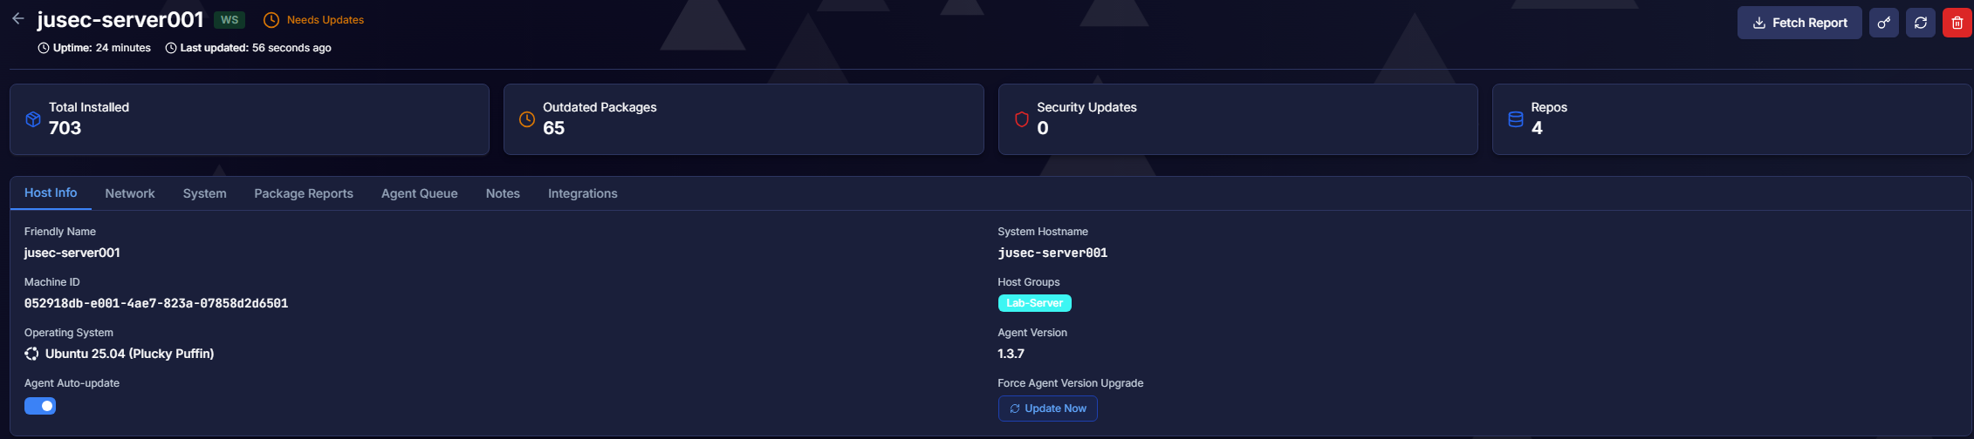Viewport: 1974px width, 439px height.
Task: Click the Total Installed package cube icon
Action: tap(33, 119)
